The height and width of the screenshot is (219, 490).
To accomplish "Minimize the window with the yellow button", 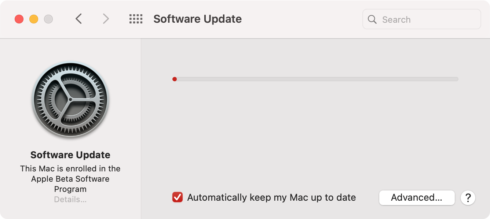I will point(34,19).
